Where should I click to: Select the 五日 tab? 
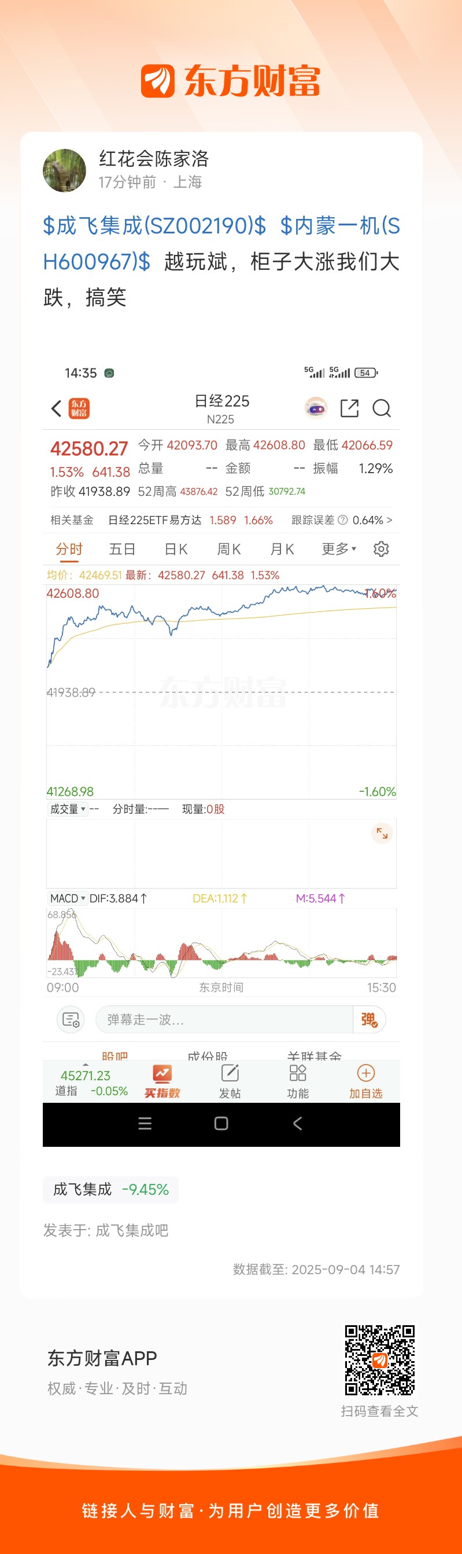point(122,549)
